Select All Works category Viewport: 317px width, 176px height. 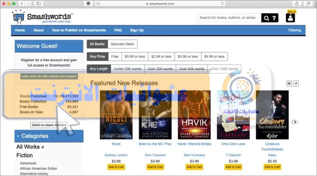[x=30, y=147]
